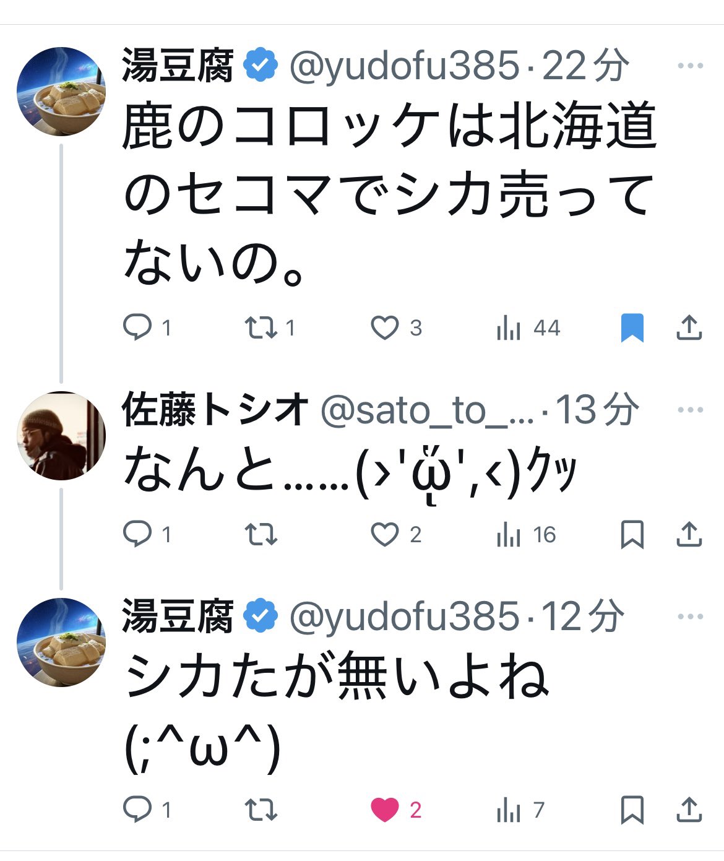Share the first 湯豆腐 post

point(689,327)
